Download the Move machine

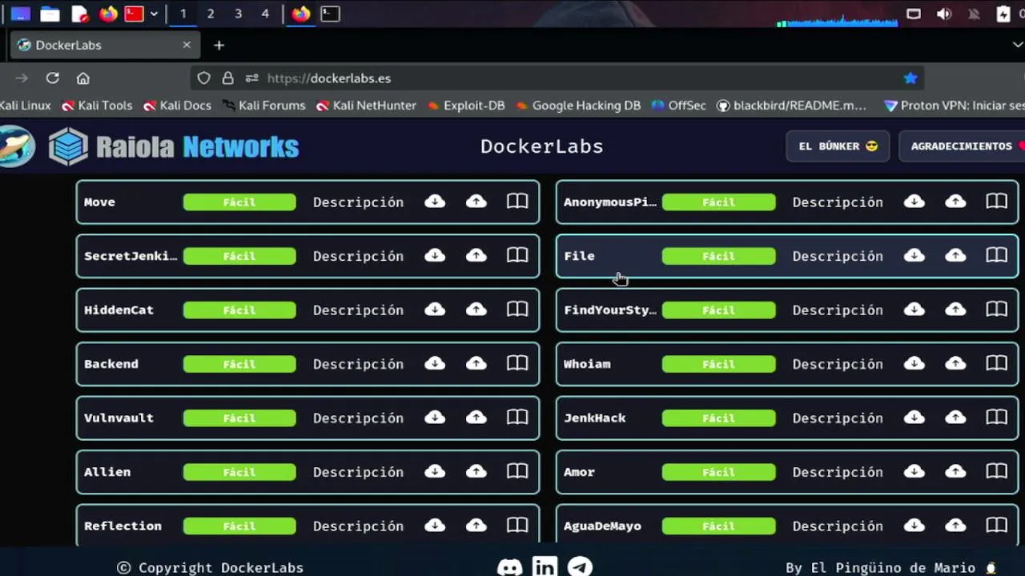tap(435, 202)
